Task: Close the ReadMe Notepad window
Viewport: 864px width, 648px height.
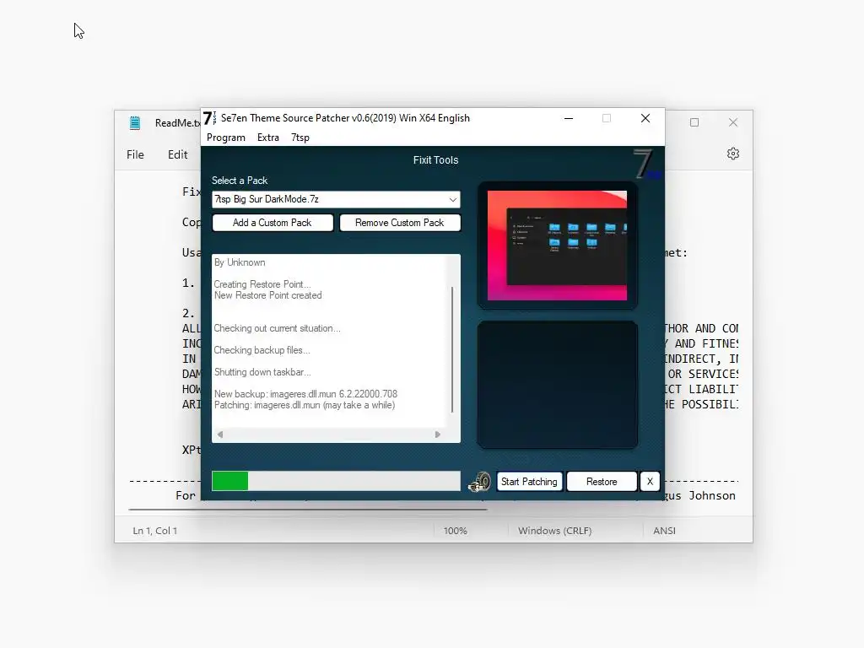Action: tap(733, 122)
